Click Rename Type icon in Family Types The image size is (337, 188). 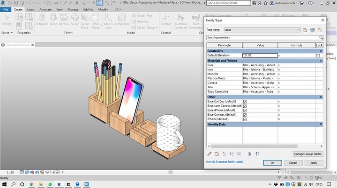click(x=313, y=30)
